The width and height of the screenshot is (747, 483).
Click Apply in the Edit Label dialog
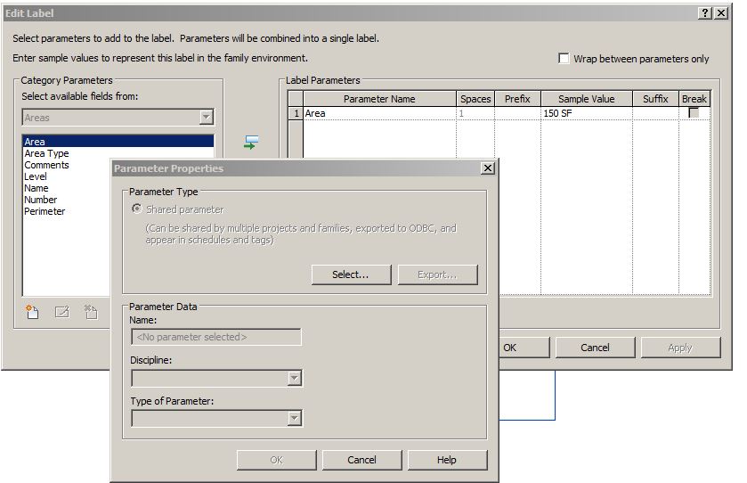680,348
